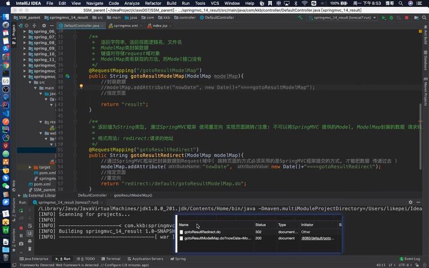Hide the Project panel with minus icon
Screen dimensions: 429x268
click(51, 25)
